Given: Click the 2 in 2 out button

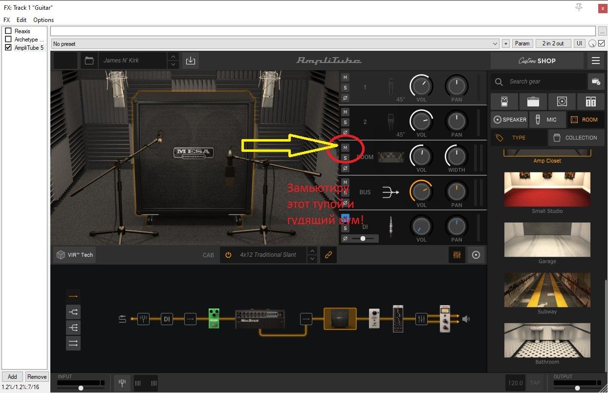Looking at the screenshot, I should pos(553,43).
